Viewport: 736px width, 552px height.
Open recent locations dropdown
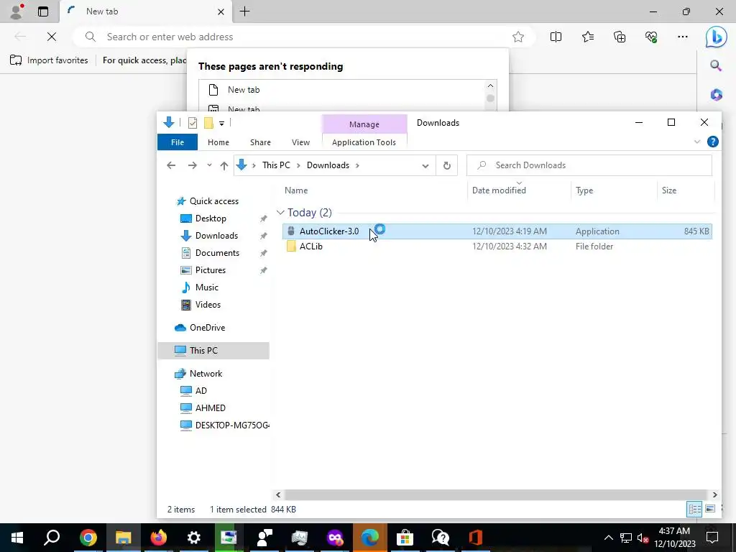[209, 165]
